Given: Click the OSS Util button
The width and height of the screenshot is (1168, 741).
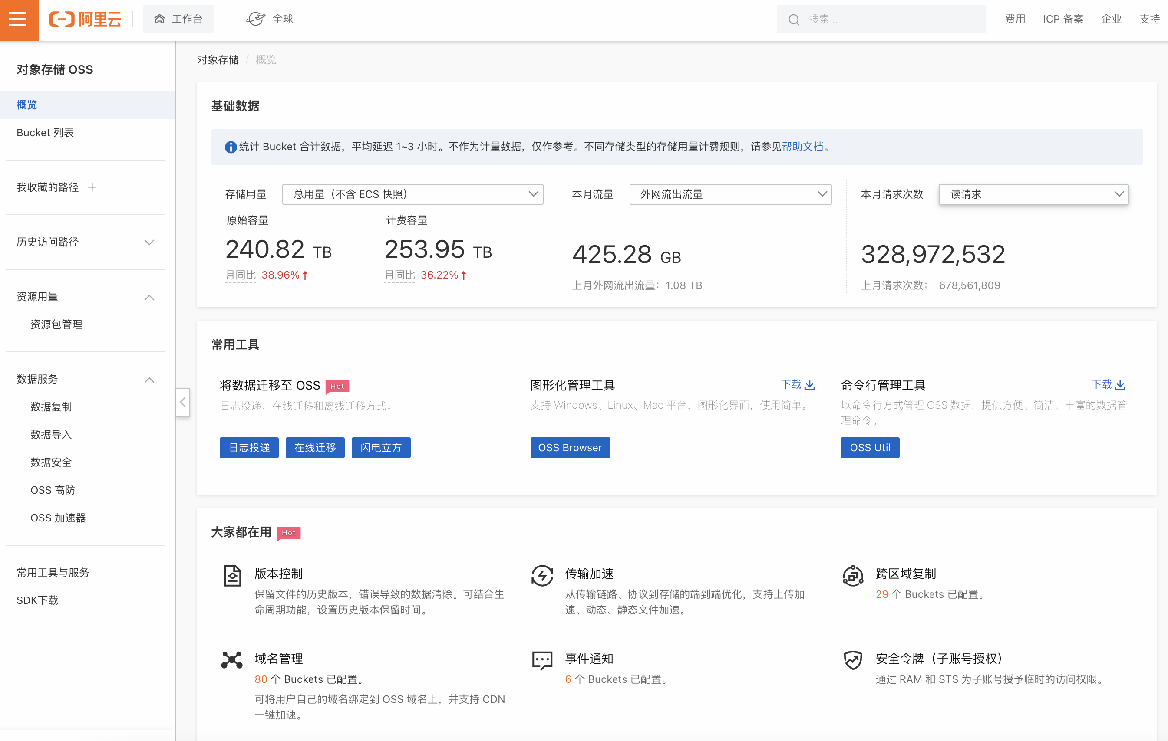Looking at the screenshot, I should pyautogui.click(x=870, y=448).
